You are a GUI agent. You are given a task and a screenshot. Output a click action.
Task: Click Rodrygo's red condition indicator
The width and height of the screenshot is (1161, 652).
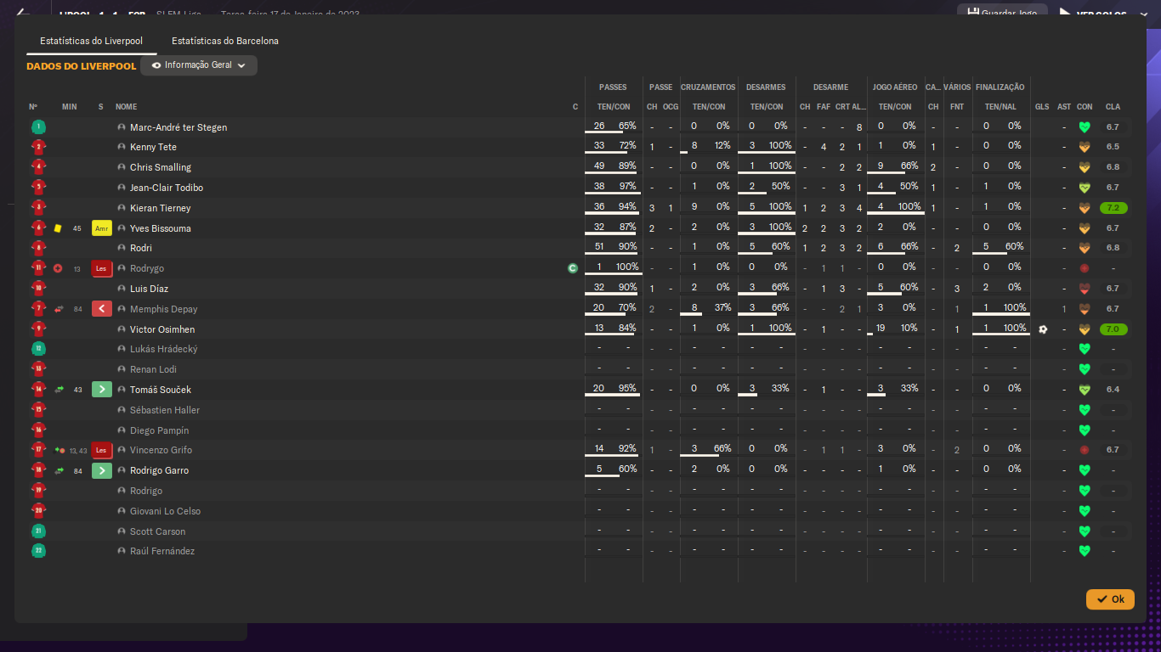(x=1085, y=268)
